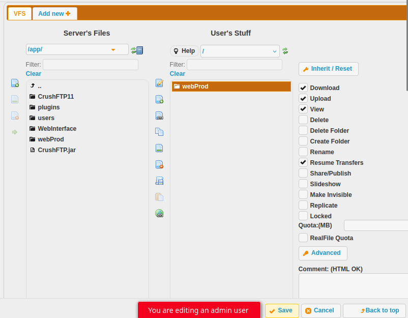Image resolution: width=408 pixels, height=318 pixels.
Task: Click the document with red minus icon in middle column
Action: [159, 164]
